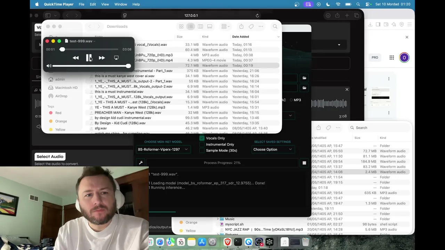Open the File menu
The height and width of the screenshot is (250, 445).
coord(81,4)
